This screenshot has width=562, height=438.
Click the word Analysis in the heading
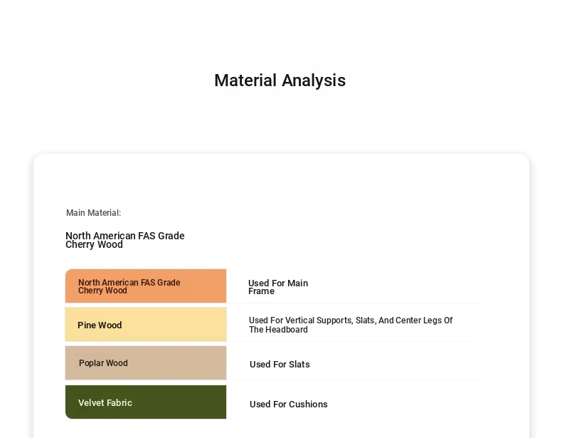click(314, 80)
